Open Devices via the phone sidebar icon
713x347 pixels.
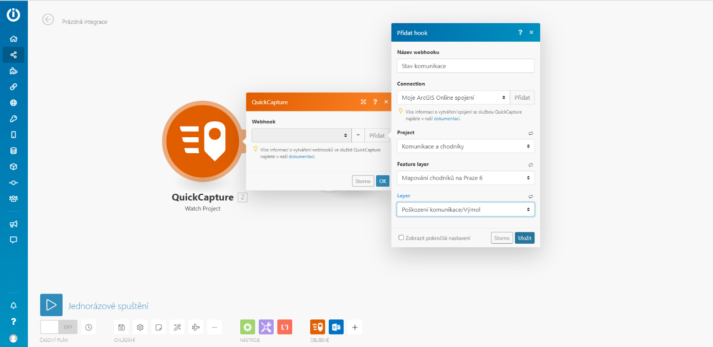[14, 135]
